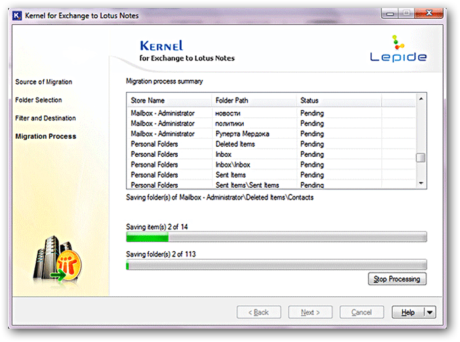Select the row with folder path политики

[x=271, y=123]
